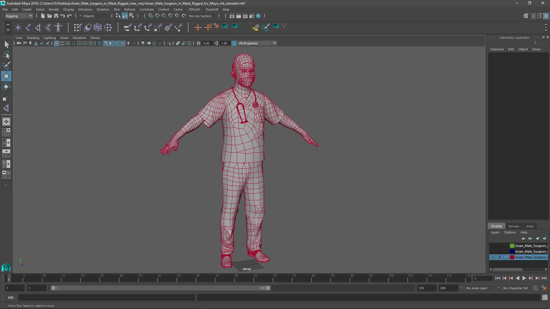550x309 pixels.
Task: Click the Deform menu item
Action: click(129, 9)
